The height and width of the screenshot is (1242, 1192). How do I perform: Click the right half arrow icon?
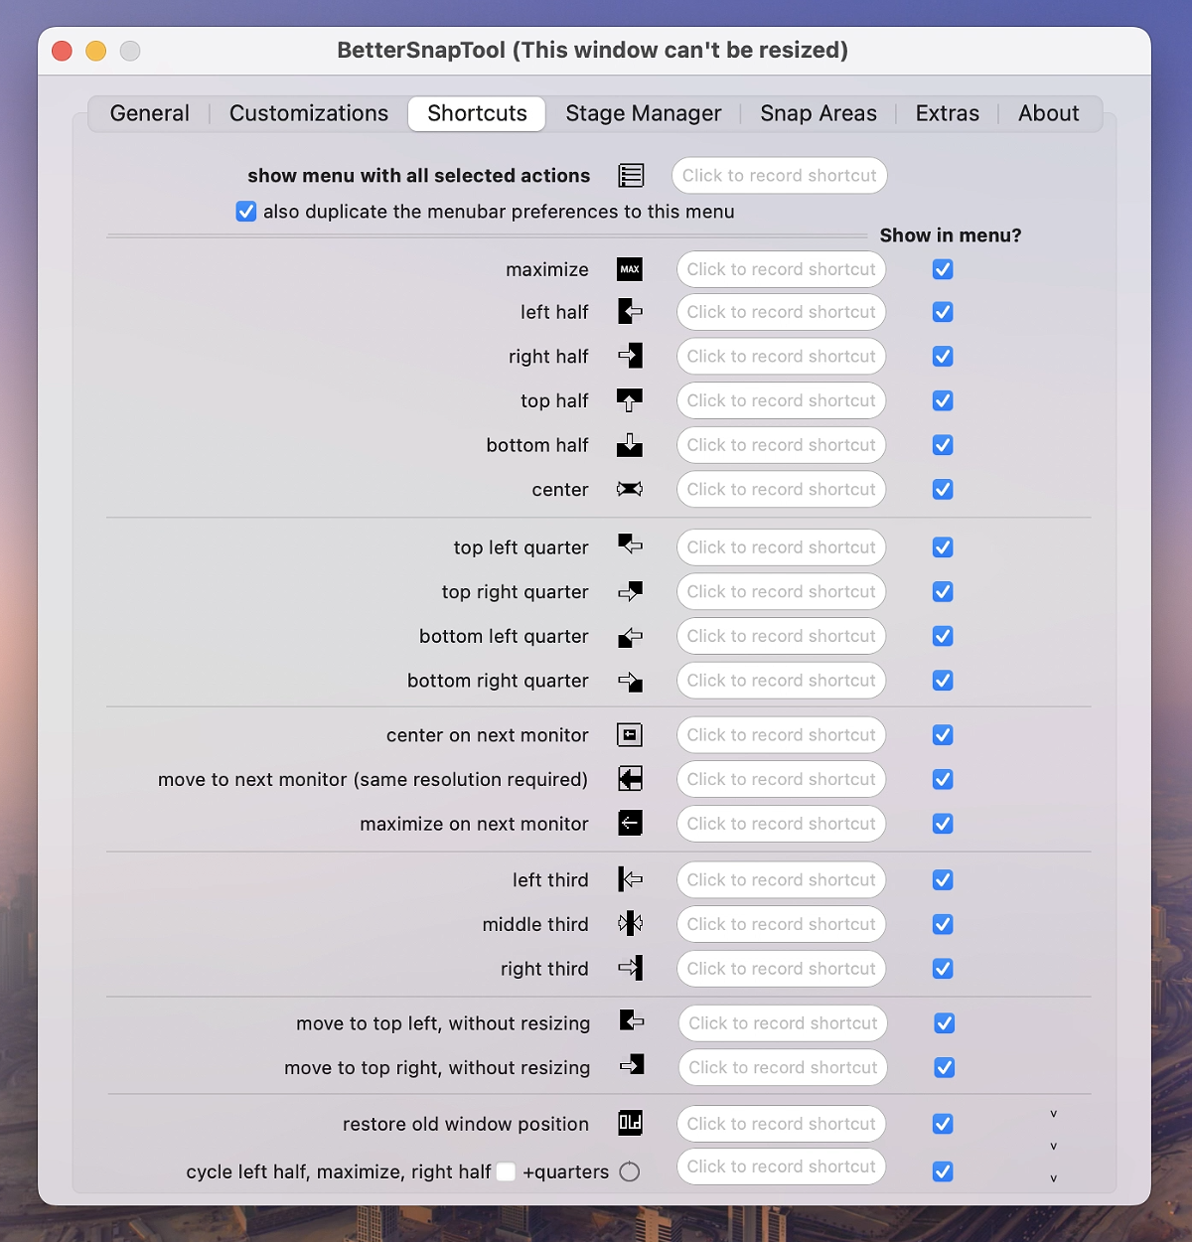(630, 356)
